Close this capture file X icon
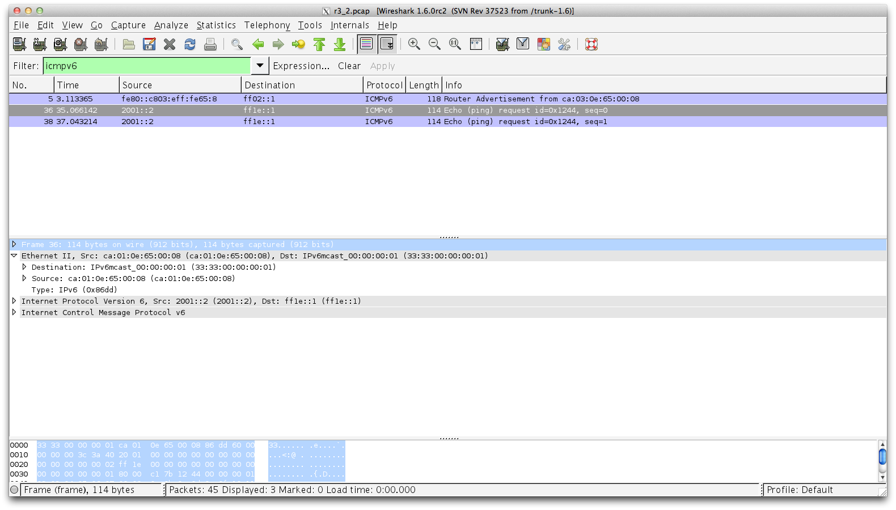 click(170, 44)
